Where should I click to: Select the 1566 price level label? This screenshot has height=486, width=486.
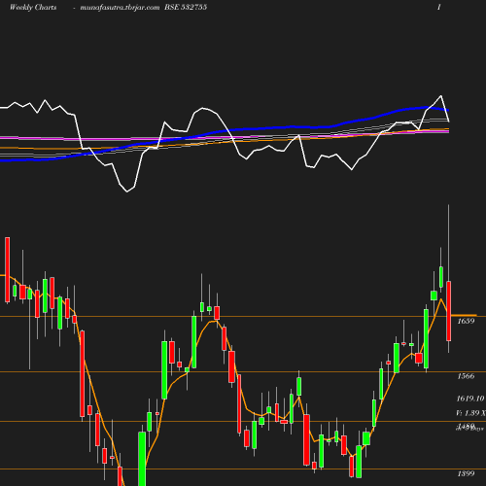pos(466,376)
